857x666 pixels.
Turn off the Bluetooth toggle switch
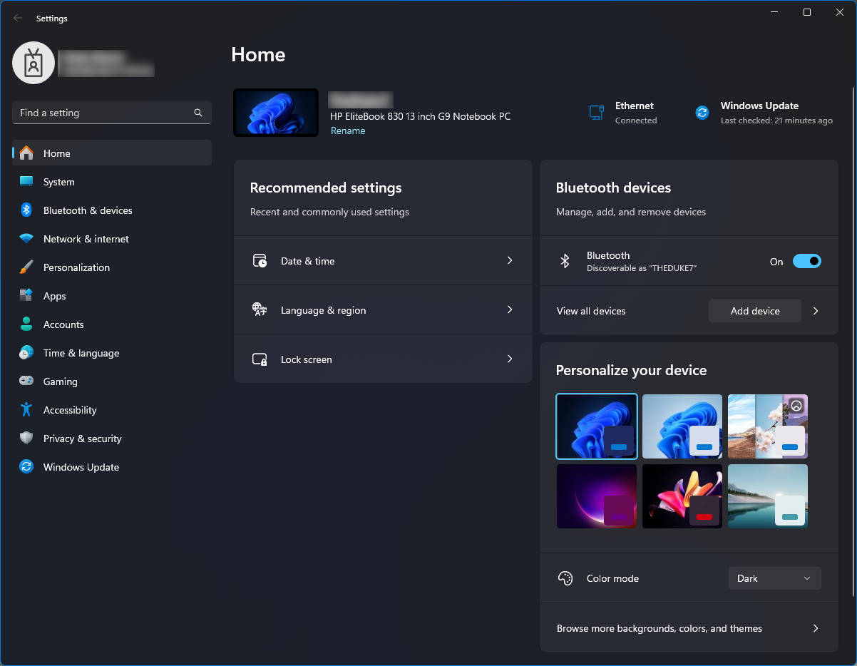tap(807, 262)
